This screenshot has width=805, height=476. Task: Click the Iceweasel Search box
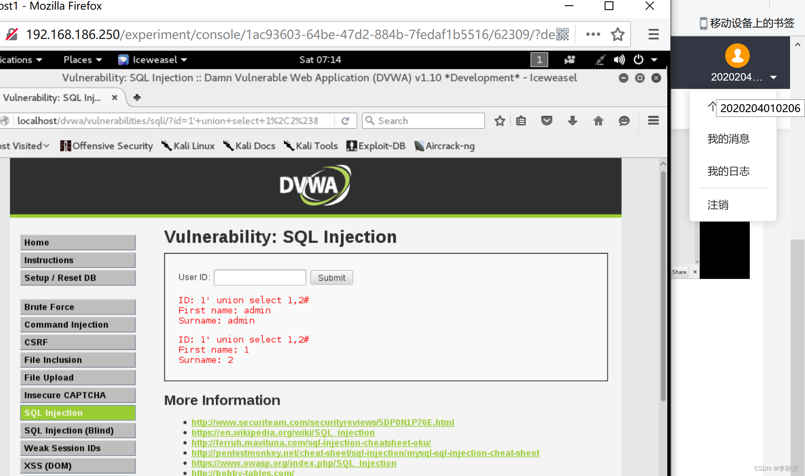pos(424,121)
